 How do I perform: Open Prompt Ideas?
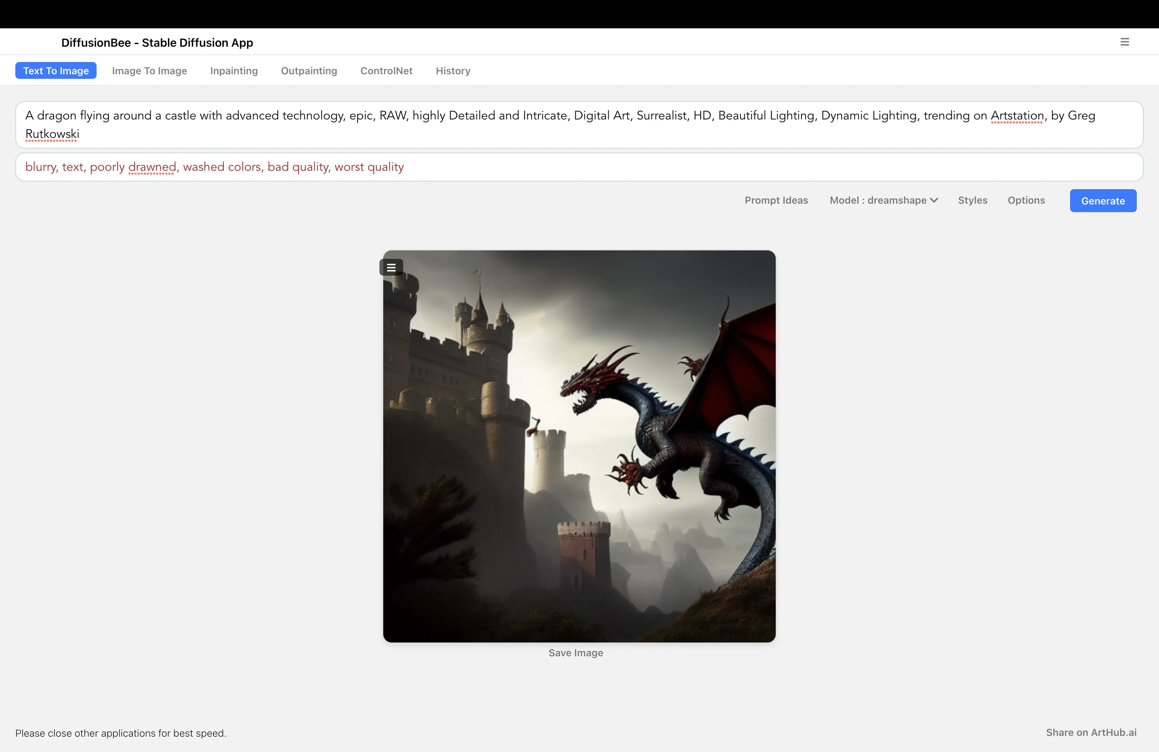tap(776, 200)
